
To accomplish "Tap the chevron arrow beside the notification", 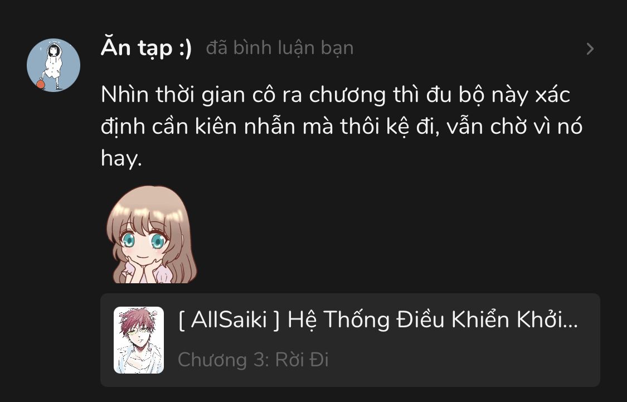I will [590, 49].
